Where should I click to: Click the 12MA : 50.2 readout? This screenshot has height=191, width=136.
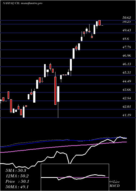17,176
